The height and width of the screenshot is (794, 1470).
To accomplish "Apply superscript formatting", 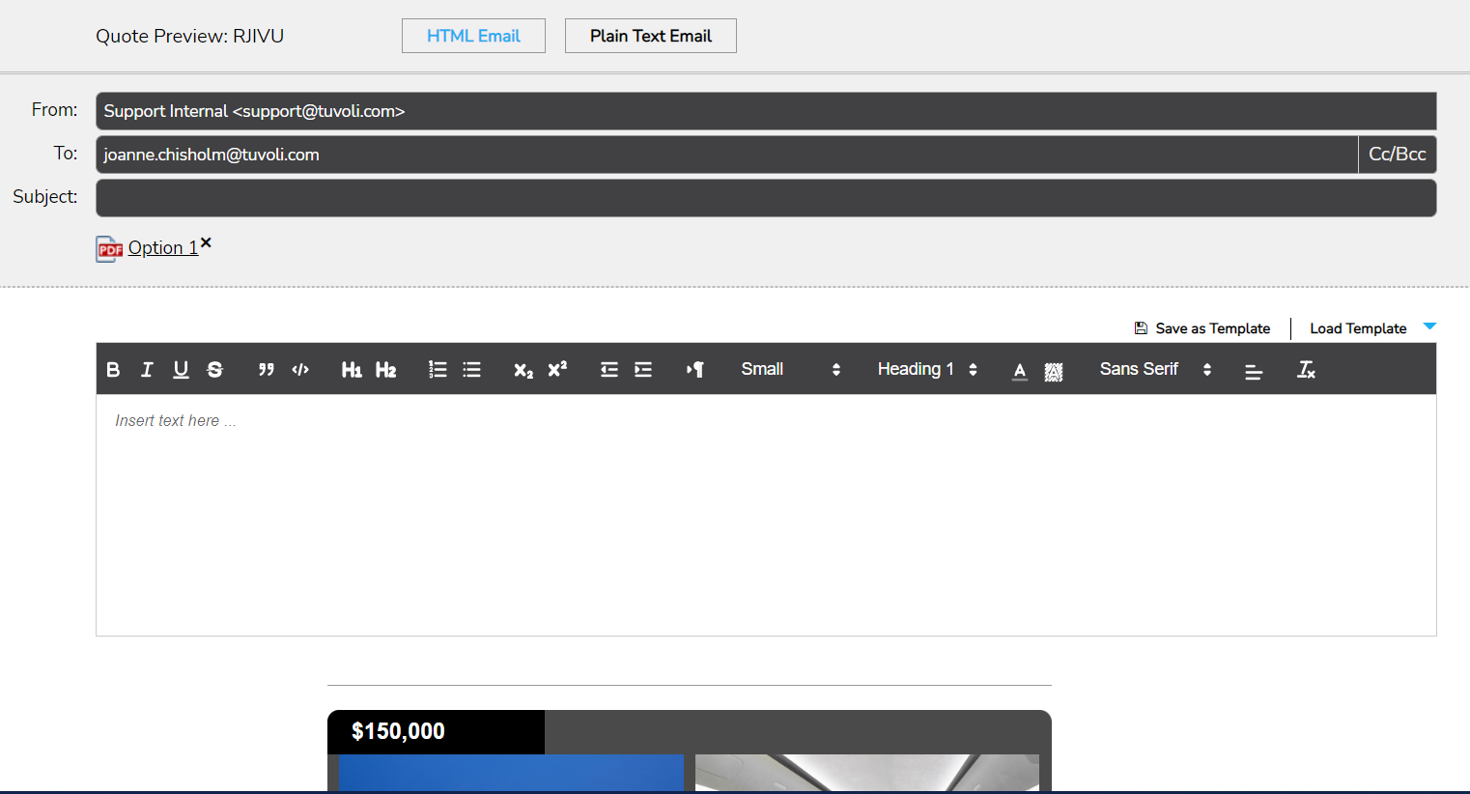I will point(557,369).
